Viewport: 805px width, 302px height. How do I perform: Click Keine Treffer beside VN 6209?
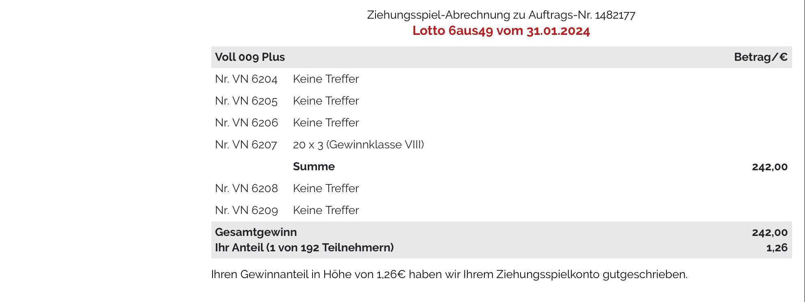tap(326, 210)
